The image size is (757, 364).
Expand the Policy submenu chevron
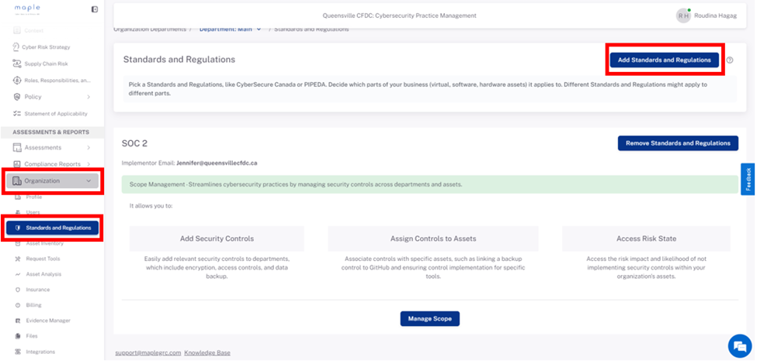pos(89,97)
